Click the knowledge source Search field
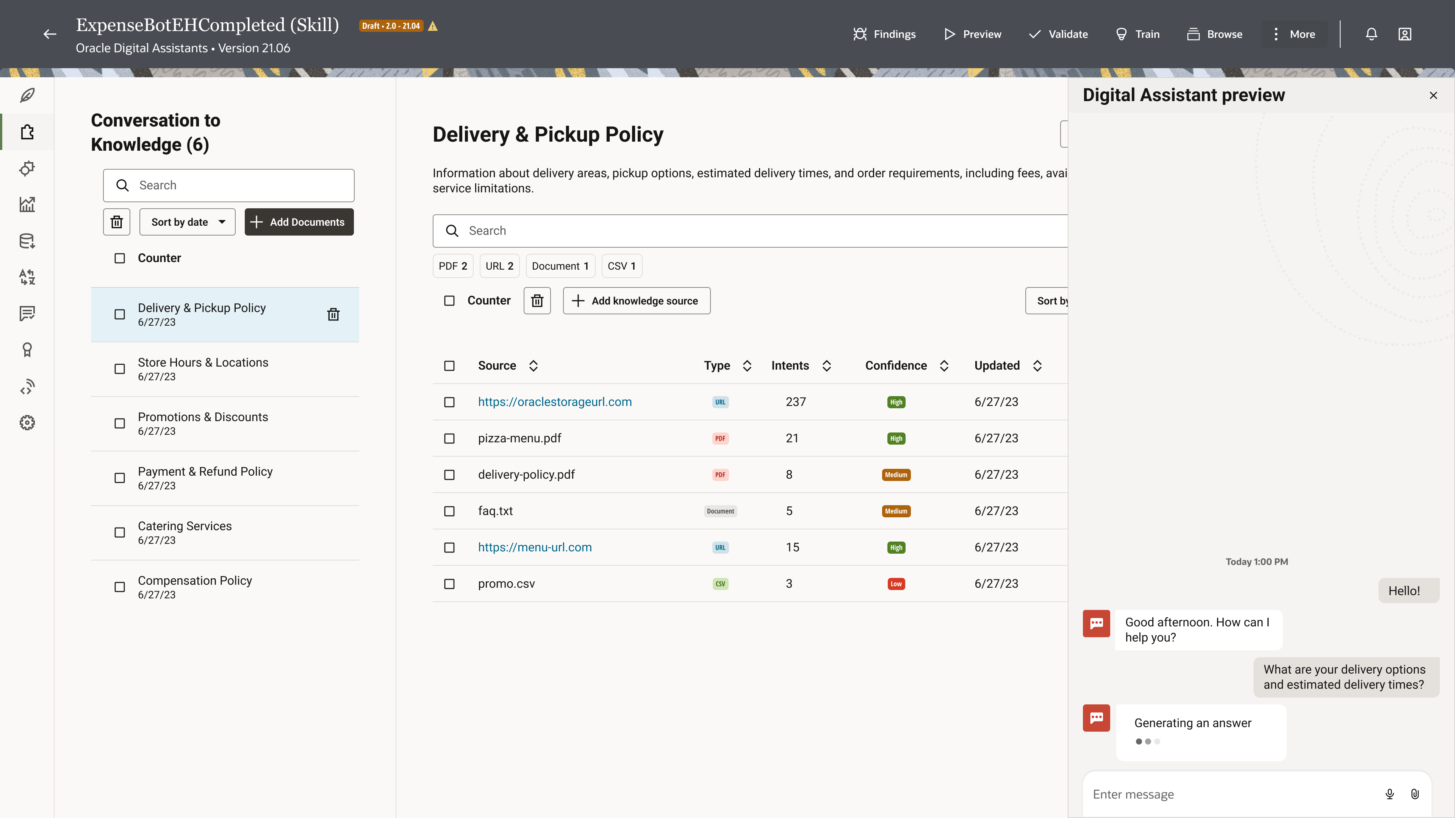Screen dimensions: 1455x818 click(750, 231)
